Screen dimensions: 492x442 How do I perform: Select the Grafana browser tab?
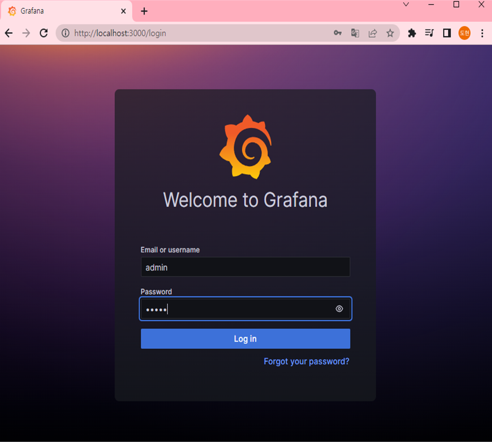point(66,11)
